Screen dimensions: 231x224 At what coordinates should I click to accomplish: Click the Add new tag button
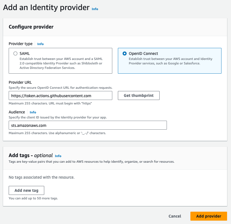click(x=26, y=190)
